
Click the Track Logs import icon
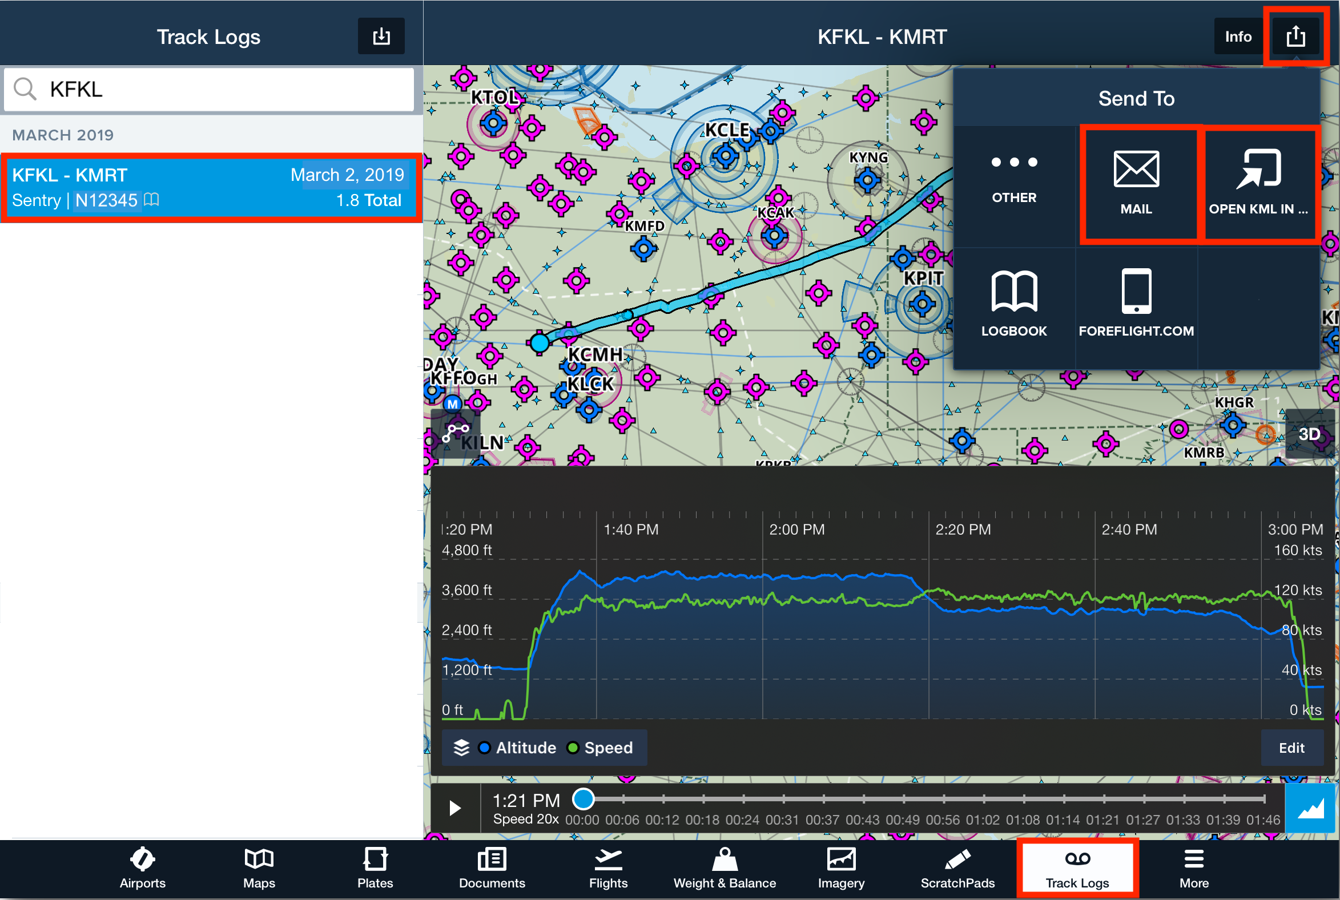click(381, 36)
